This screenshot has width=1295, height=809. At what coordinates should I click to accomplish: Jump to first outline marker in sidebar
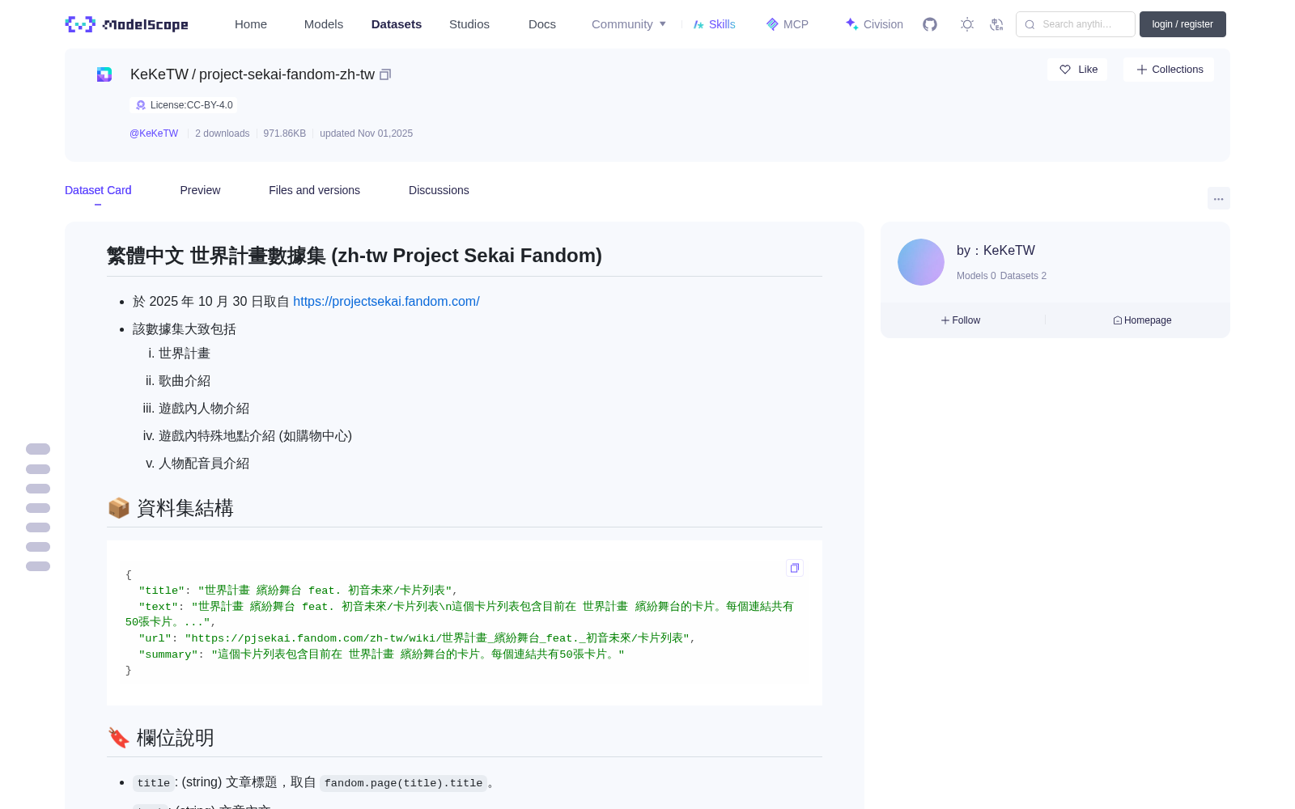[38, 449]
